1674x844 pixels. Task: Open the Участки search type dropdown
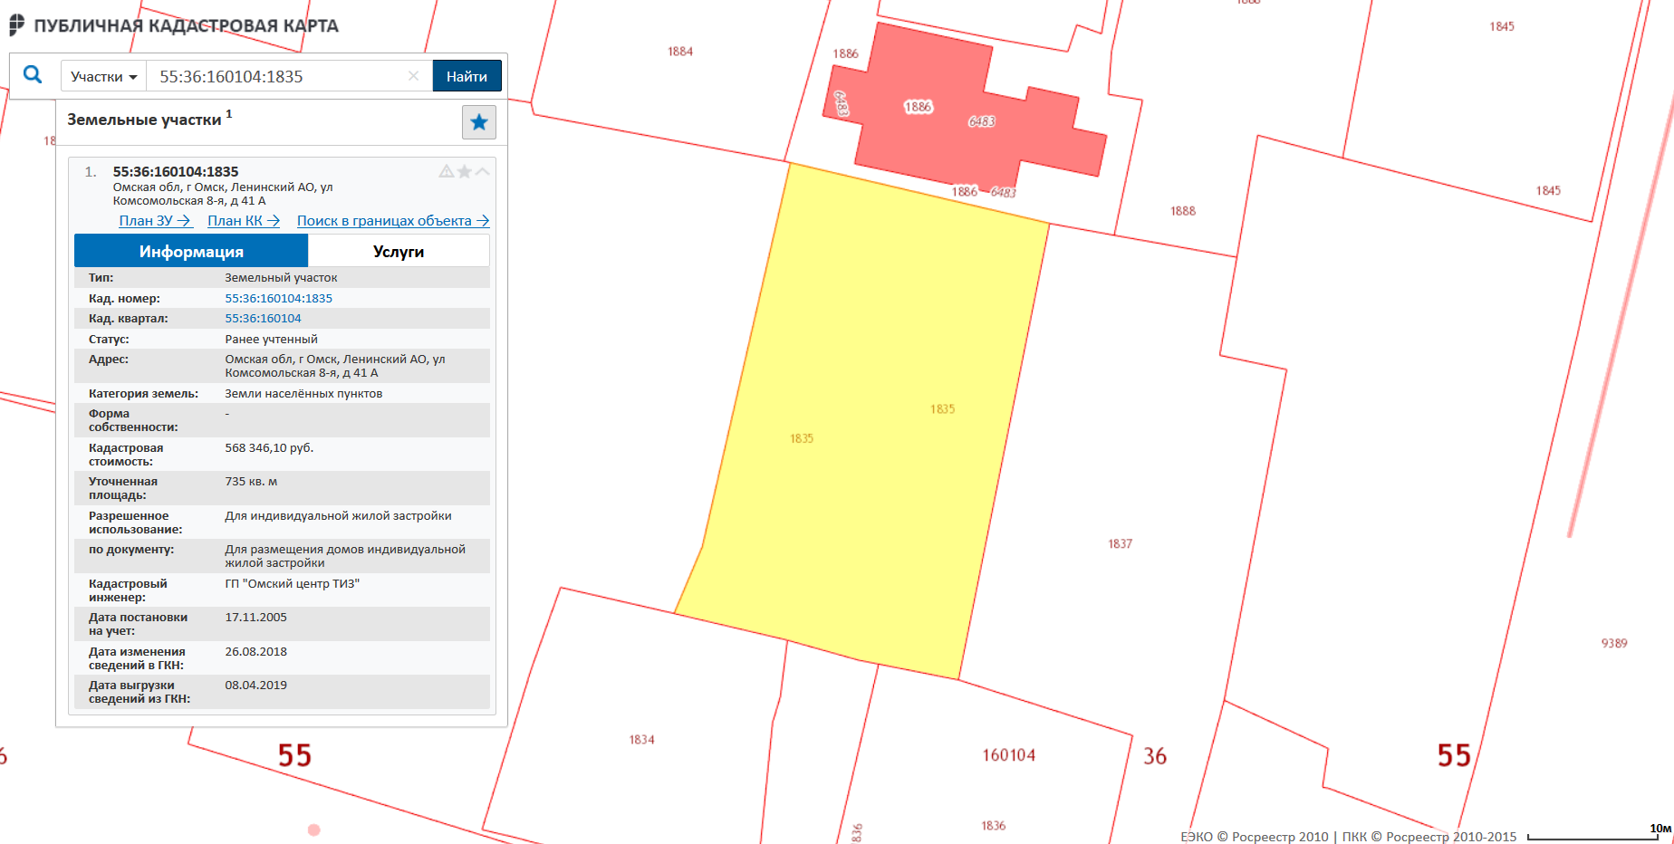(x=103, y=77)
